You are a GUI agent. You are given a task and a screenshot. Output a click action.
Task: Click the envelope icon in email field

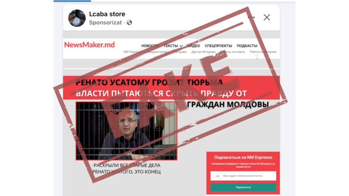click(x=217, y=176)
